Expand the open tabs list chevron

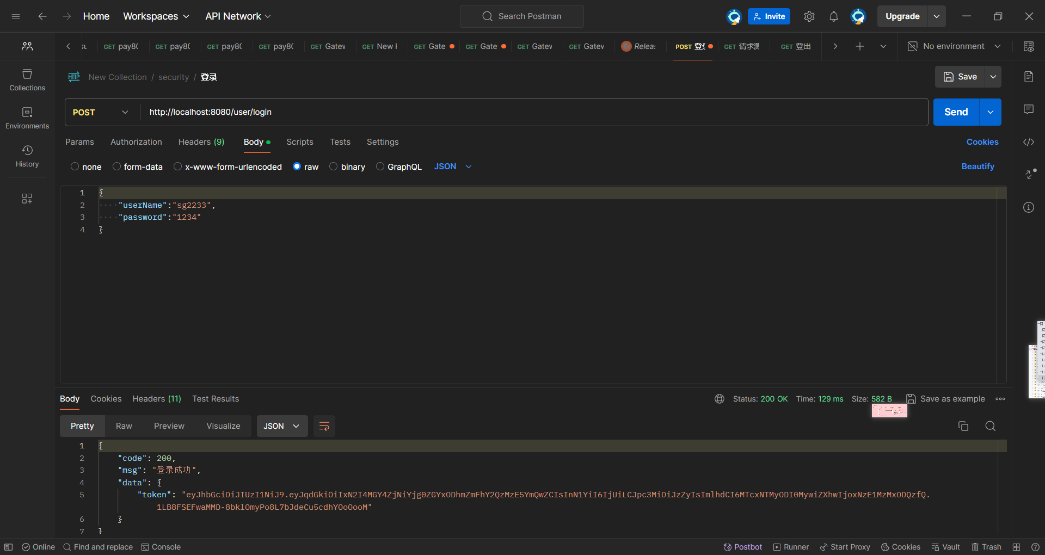(883, 46)
